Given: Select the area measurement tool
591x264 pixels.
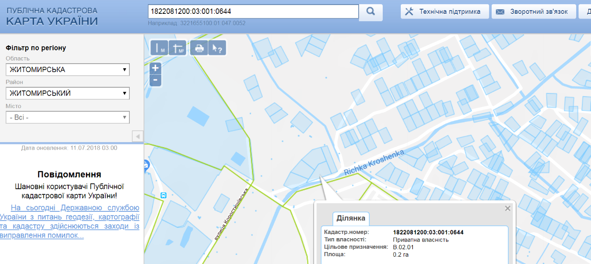Looking at the screenshot, I should (x=178, y=48).
